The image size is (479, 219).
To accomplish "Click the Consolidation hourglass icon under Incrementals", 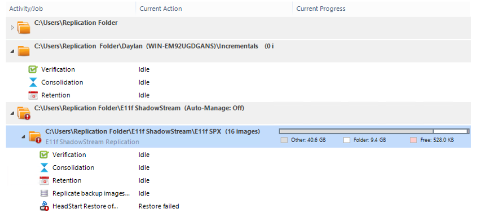I will (x=33, y=82).
